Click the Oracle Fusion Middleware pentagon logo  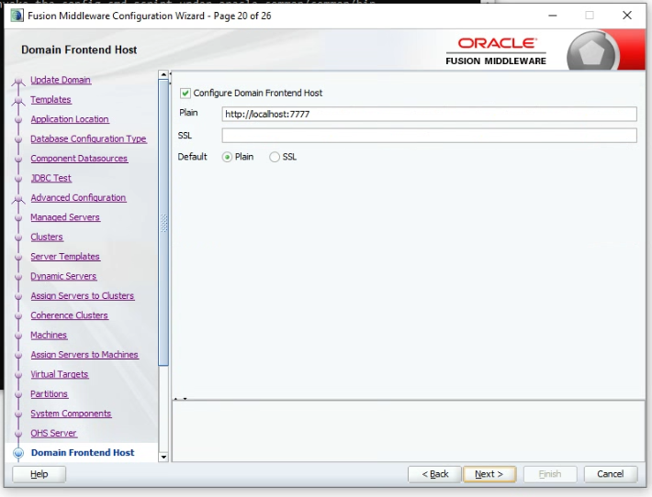591,53
